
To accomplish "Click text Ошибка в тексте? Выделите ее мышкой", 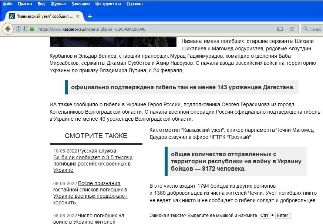I will tap(203, 215).
